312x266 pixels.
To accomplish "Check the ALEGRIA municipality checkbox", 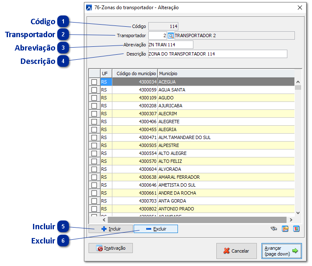I will 94,129.
